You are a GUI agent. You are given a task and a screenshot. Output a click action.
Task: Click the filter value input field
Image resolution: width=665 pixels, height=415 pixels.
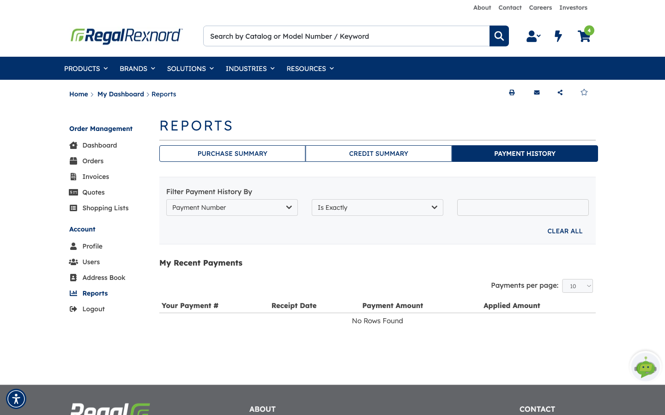pos(523,207)
